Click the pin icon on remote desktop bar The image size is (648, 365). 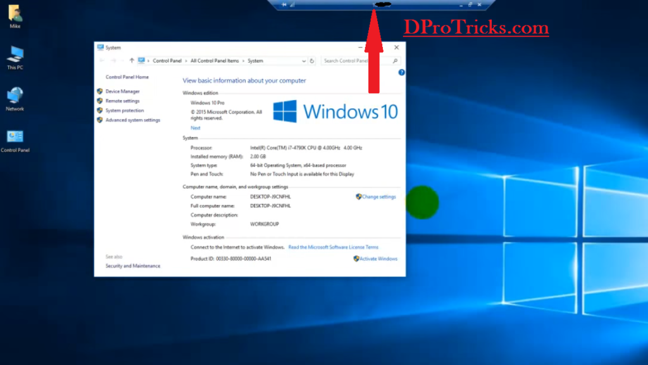pos(284,4)
